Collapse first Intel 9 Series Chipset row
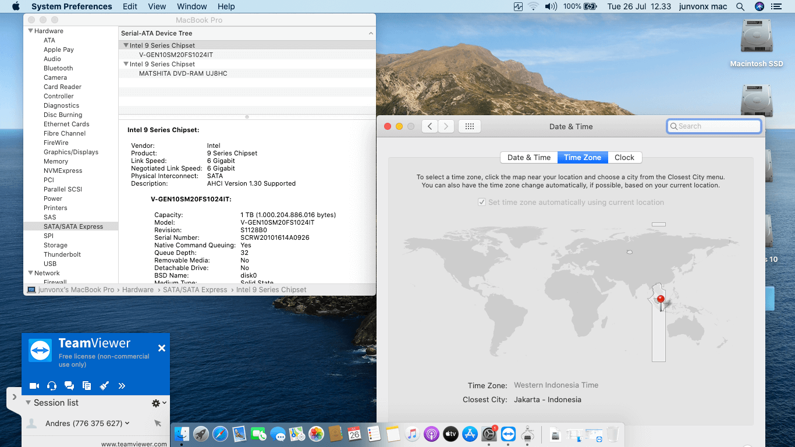This screenshot has height=447, width=795. pos(126,45)
